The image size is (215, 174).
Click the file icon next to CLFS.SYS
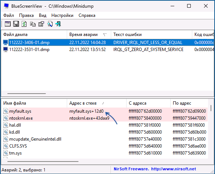(x=6, y=146)
